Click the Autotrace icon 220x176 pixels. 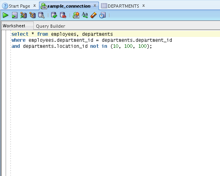point(33,15)
